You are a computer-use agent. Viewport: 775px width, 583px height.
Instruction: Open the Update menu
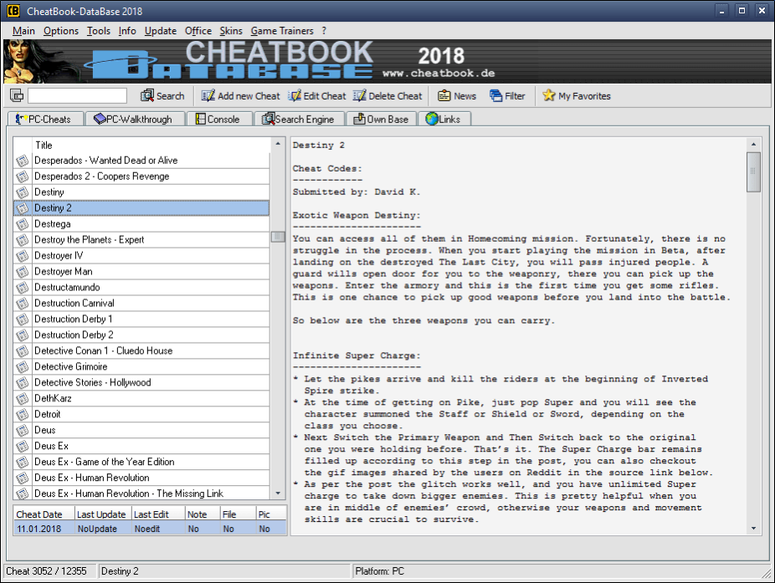coord(160,31)
